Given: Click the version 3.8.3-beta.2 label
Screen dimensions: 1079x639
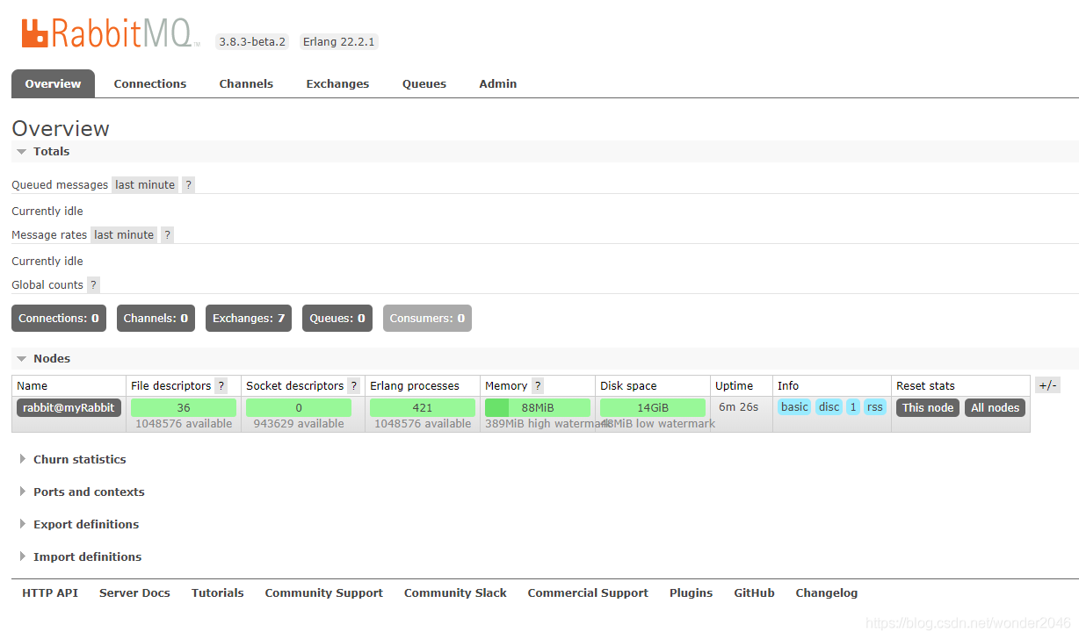Looking at the screenshot, I should (252, 42).
